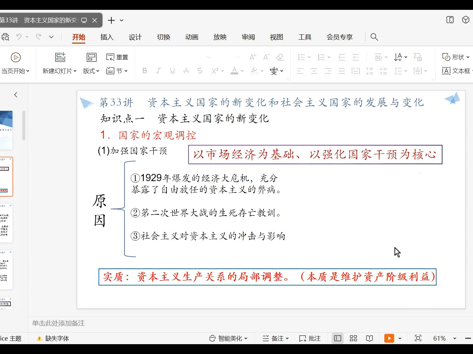The image size is (473, 354).
Task: Select the second slide thumbnail in panel
Action: click(7, 177)
